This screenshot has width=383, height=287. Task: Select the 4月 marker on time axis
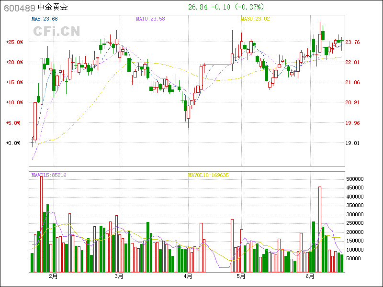(188, 276)
